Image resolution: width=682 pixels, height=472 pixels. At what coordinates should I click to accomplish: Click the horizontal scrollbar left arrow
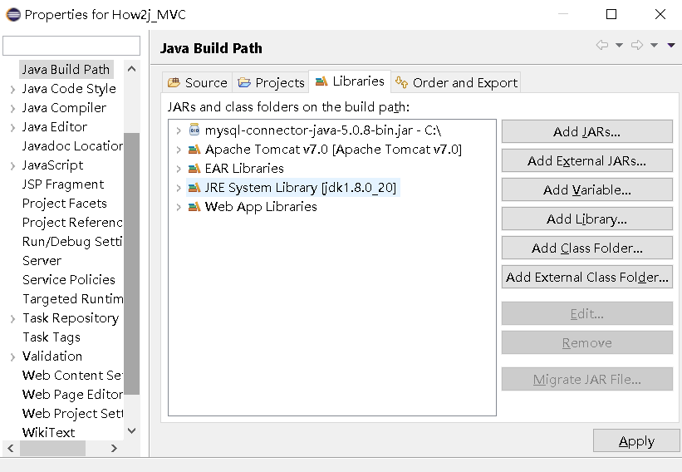coord(11,448)
